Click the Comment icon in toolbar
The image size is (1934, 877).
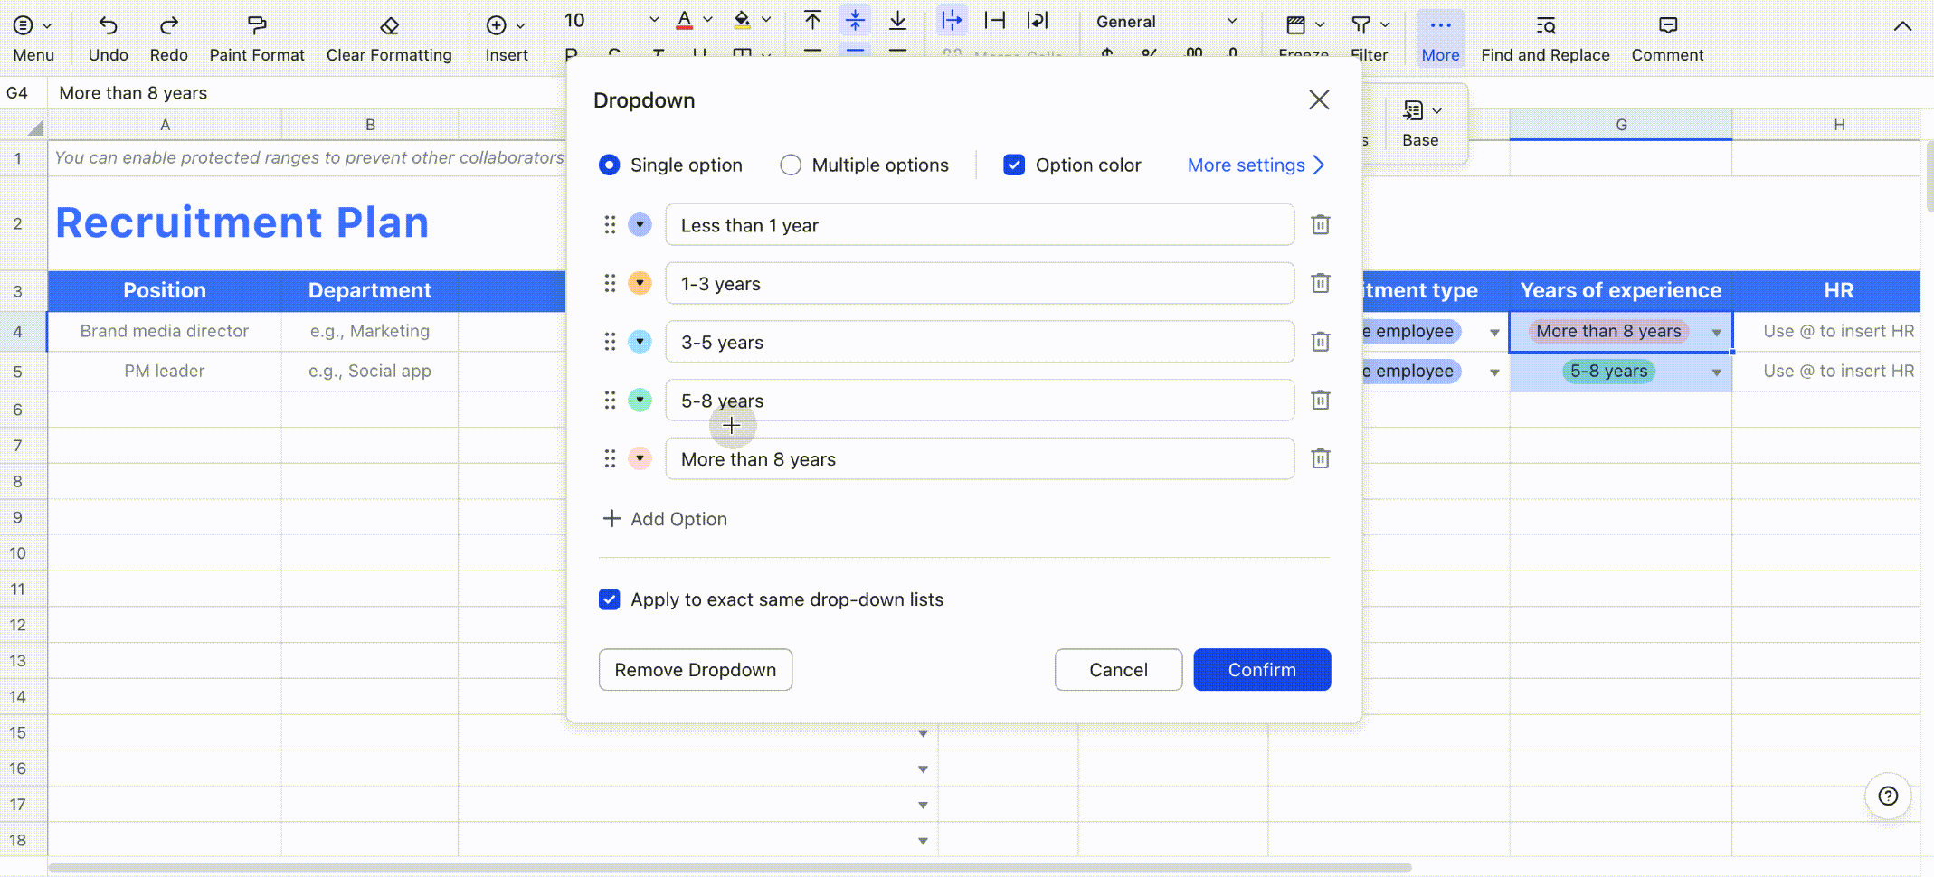coord(1667,26)
